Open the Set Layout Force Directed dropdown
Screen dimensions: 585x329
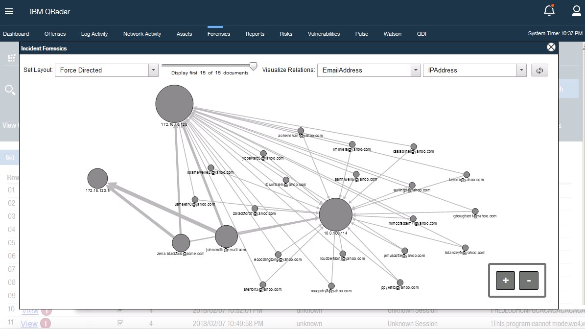click(x=107, y=70)
